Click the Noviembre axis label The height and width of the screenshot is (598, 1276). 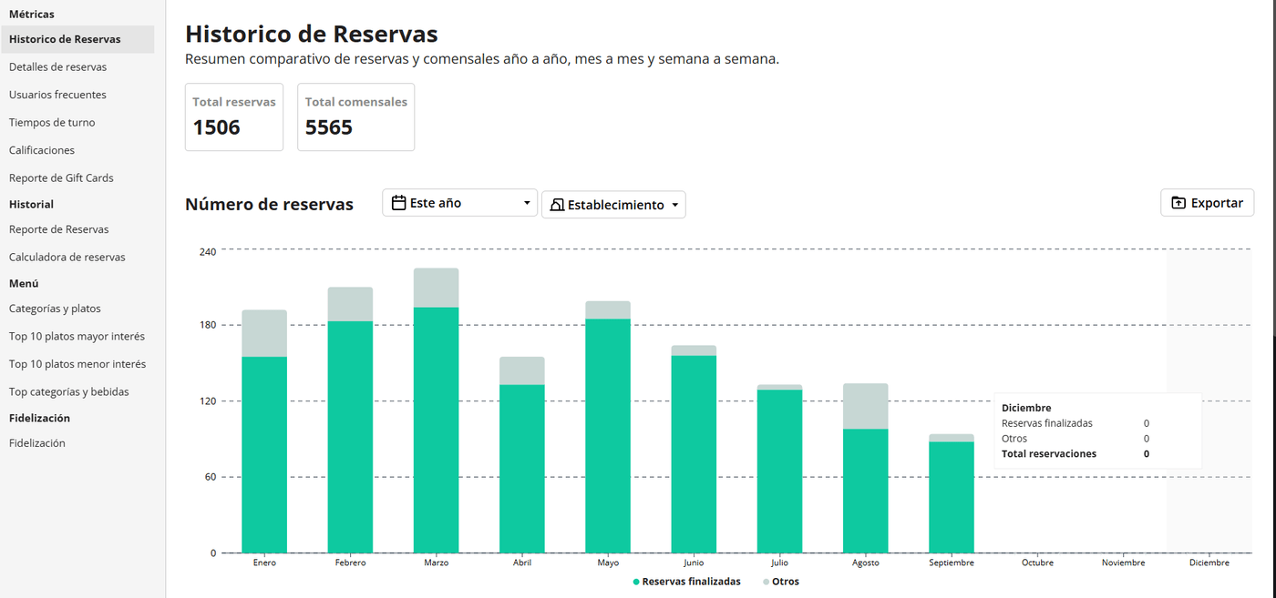click(x=1123, y=563)
